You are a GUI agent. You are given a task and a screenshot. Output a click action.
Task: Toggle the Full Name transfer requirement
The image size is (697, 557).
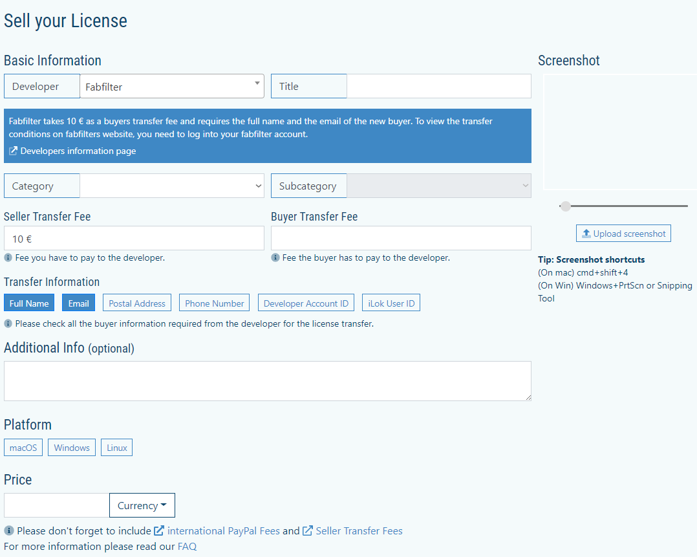[29, 303]
